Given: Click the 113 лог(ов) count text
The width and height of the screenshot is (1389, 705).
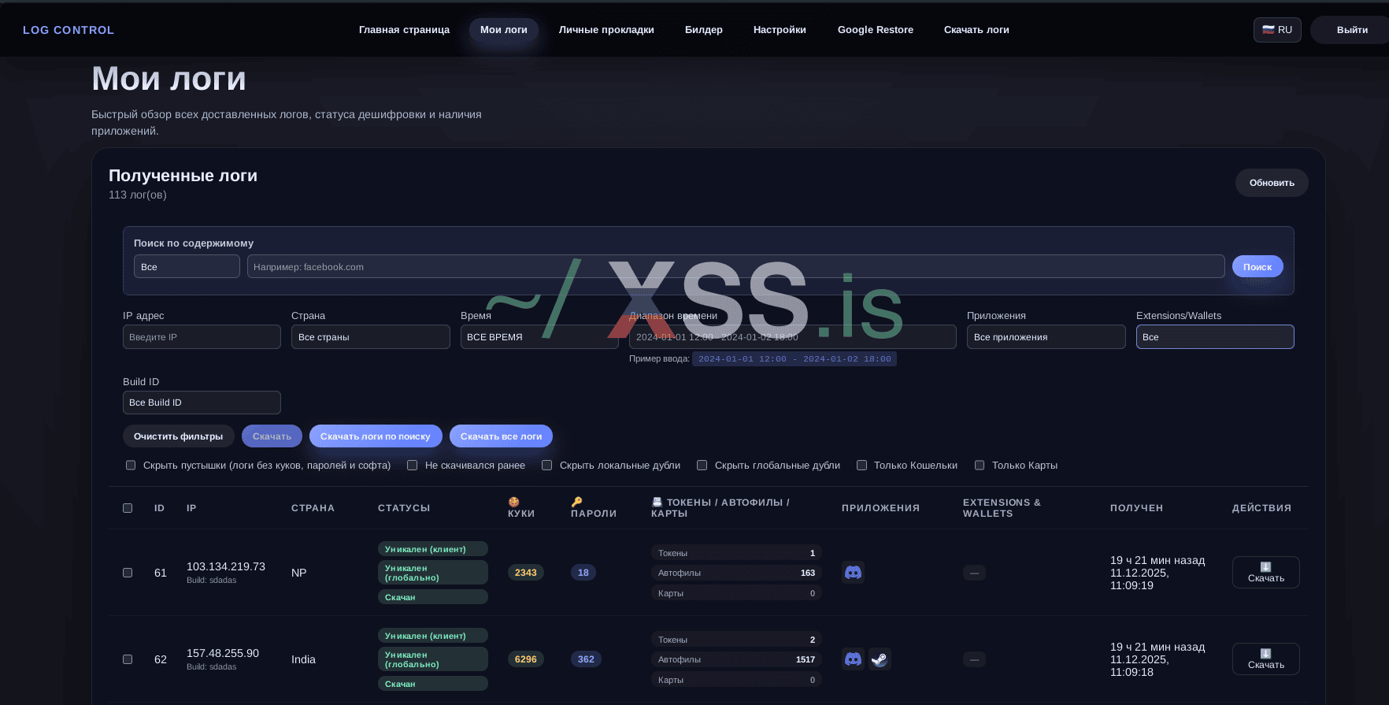Looking at the screenshot, I should [138, 195].
